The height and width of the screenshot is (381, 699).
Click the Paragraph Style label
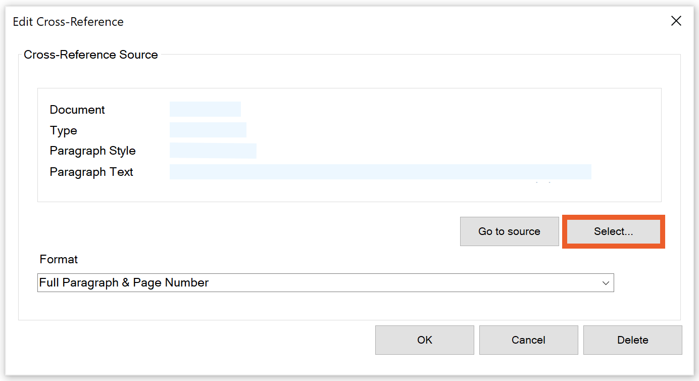[x=92, y=151]
